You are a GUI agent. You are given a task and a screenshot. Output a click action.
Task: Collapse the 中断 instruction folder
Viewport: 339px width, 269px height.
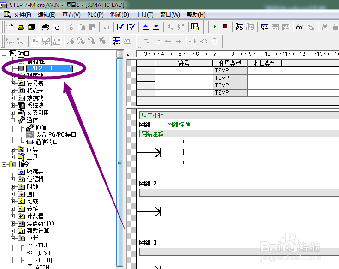point(12,238)
